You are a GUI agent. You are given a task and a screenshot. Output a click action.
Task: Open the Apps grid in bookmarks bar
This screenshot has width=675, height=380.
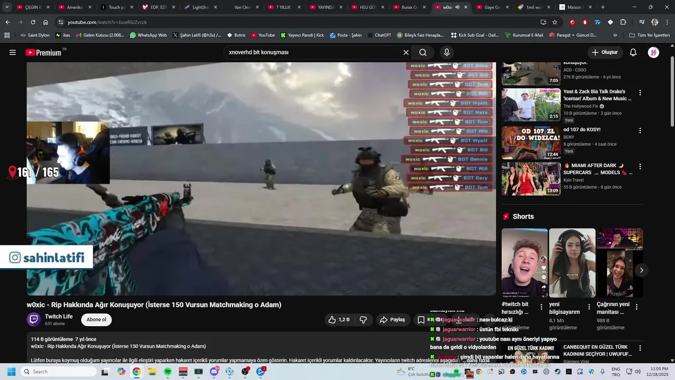[7, 35]
